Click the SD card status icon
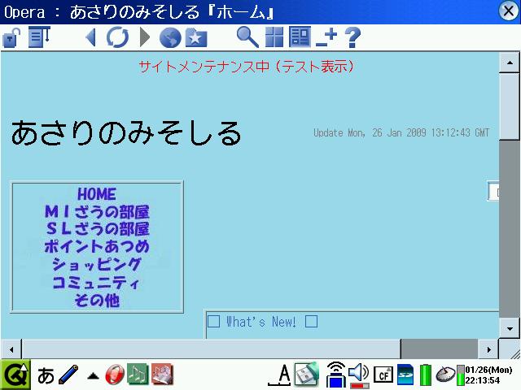 tap(405, 375)
